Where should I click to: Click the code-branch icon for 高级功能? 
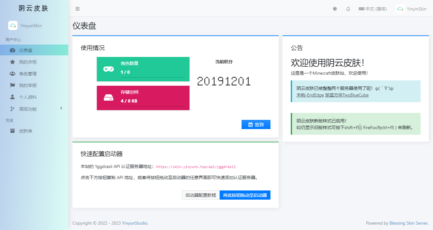(x=12, y=109)
